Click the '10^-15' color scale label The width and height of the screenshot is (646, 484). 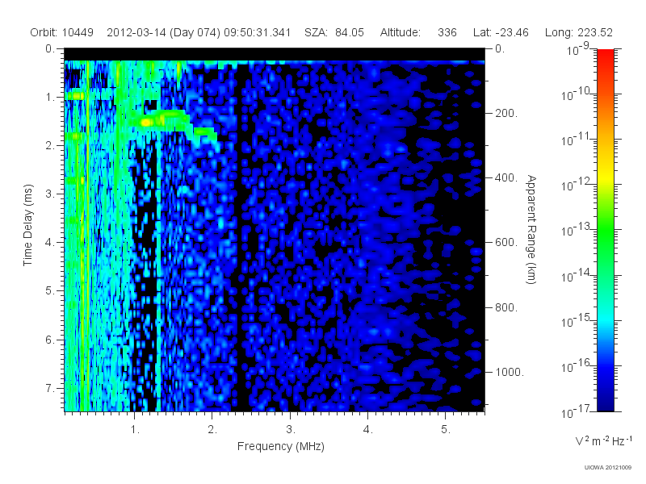pyautogui.click(x=575, y=320)
